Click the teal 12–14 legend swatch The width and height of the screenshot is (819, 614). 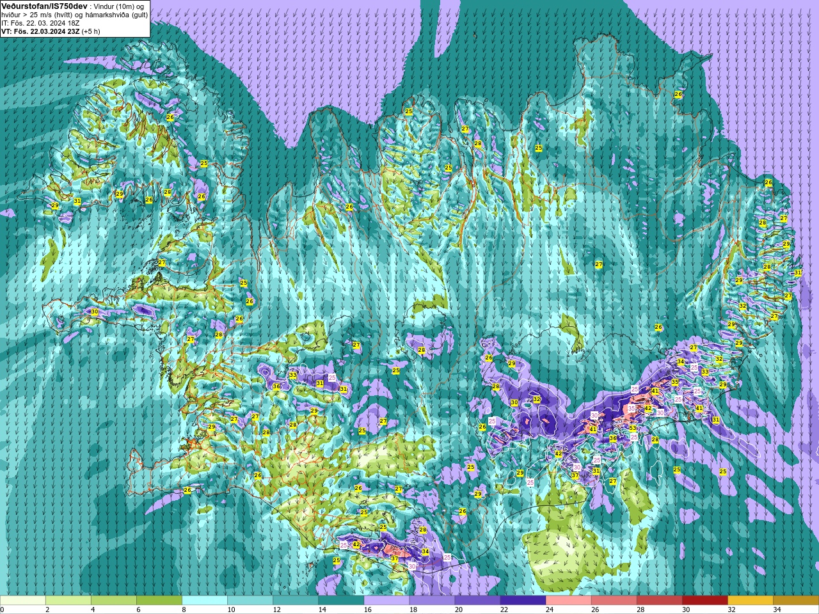pos(296,601)
